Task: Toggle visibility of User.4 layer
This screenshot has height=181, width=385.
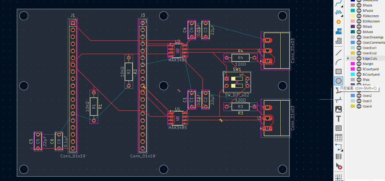Action: 359,106
